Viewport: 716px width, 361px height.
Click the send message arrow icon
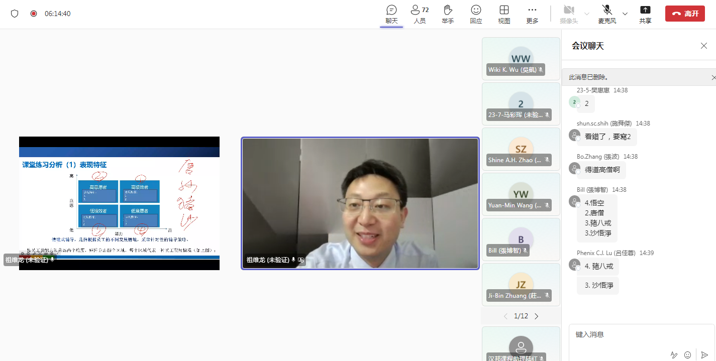tap(704, 354)
